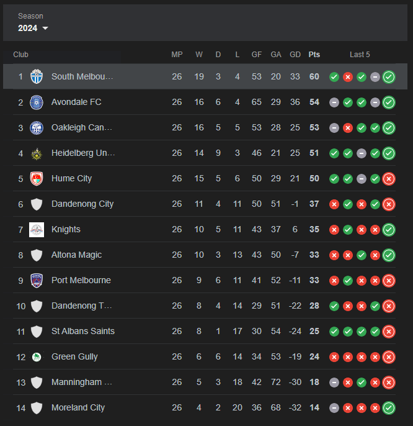This screenshot has width=413, height=426.
Task: Open St Albans Saints team link
Action: coord(82,331)
